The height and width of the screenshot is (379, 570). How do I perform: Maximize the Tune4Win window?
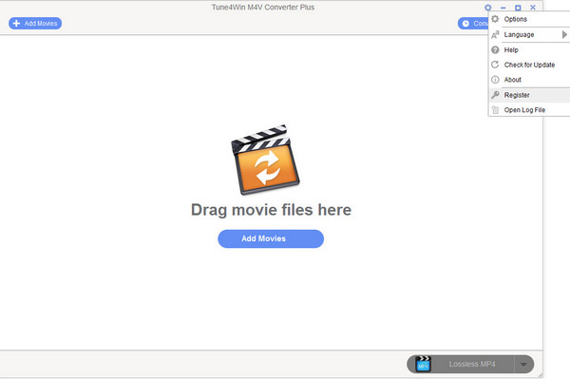point(518,8)
